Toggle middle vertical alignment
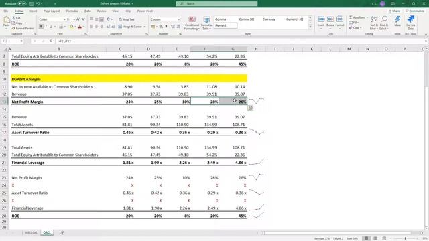Viewport: 429px width, 241px height. pos(97,19)
